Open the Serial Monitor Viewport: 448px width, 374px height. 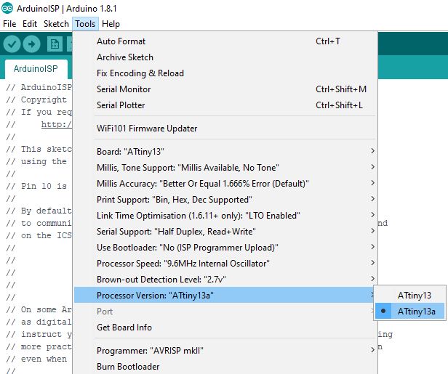pyautogui.click(x=225, y=89)
